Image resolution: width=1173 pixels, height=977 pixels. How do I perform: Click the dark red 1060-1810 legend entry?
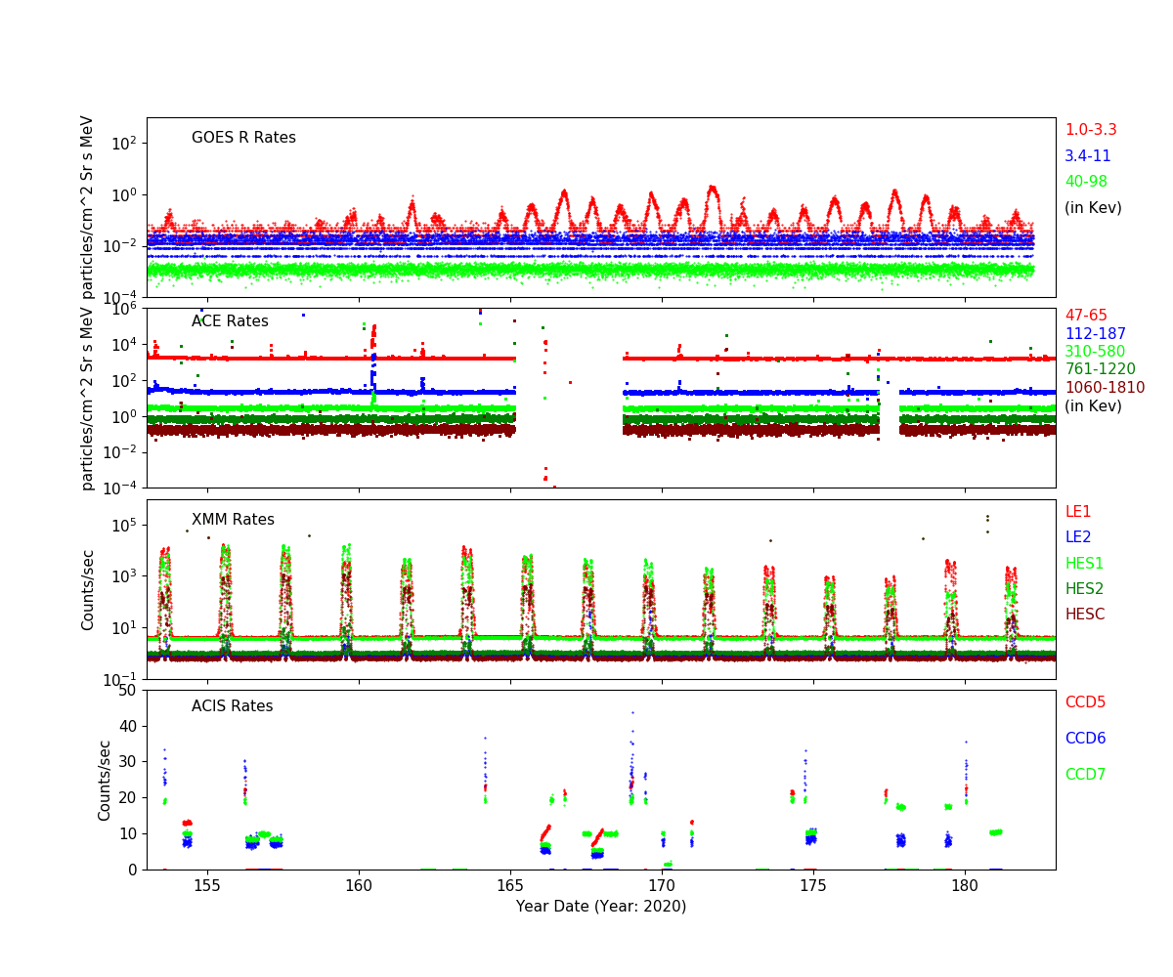coord(1104,388)
